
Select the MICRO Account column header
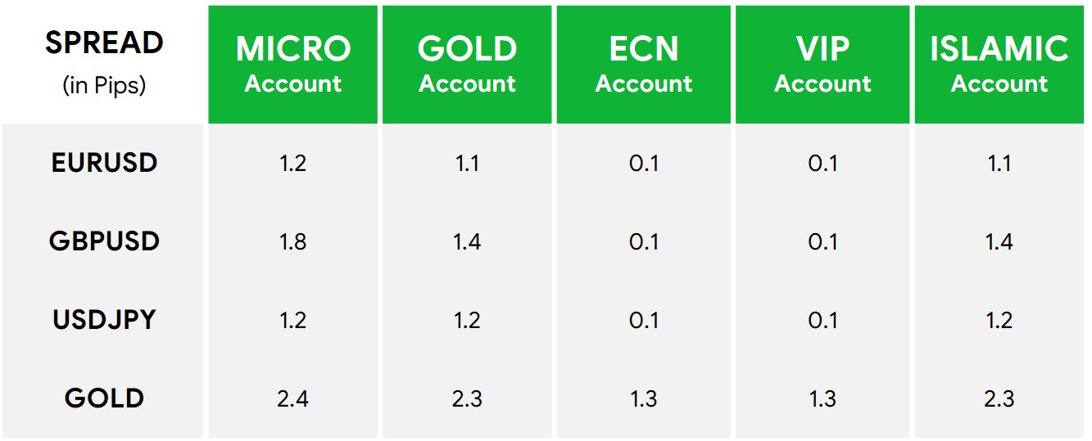coord(293,65)
